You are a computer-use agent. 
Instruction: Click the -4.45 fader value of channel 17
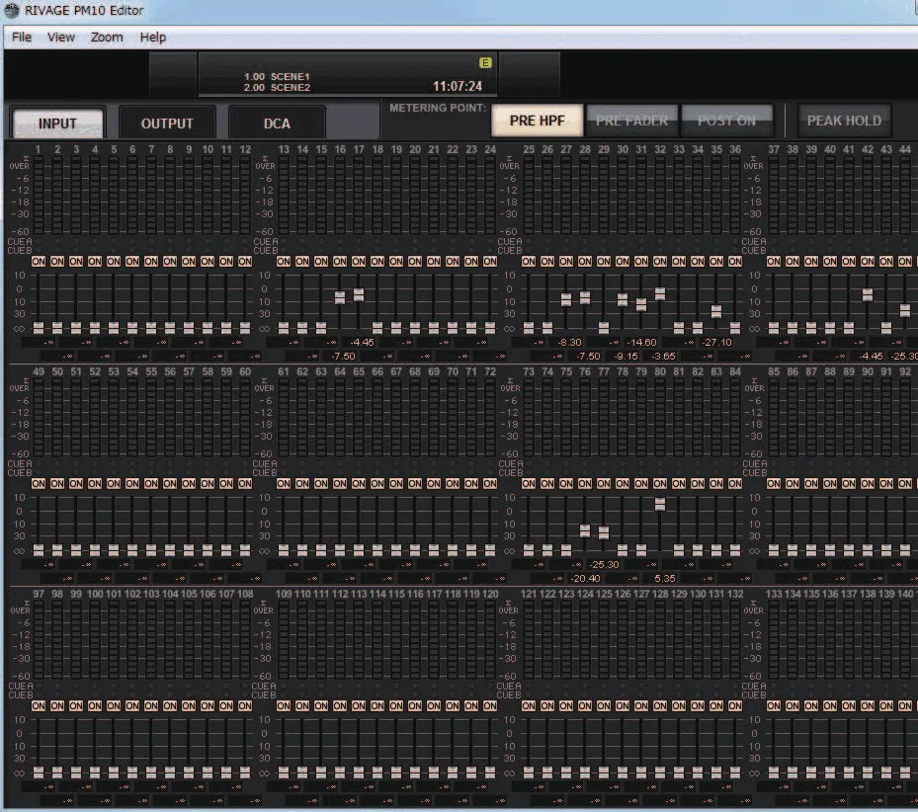(x=362, y=343)
